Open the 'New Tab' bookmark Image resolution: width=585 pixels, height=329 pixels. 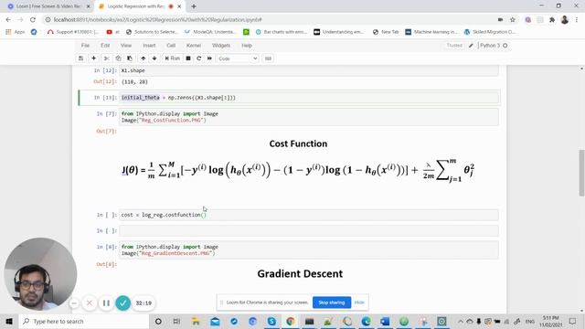[x=386, y=32]
